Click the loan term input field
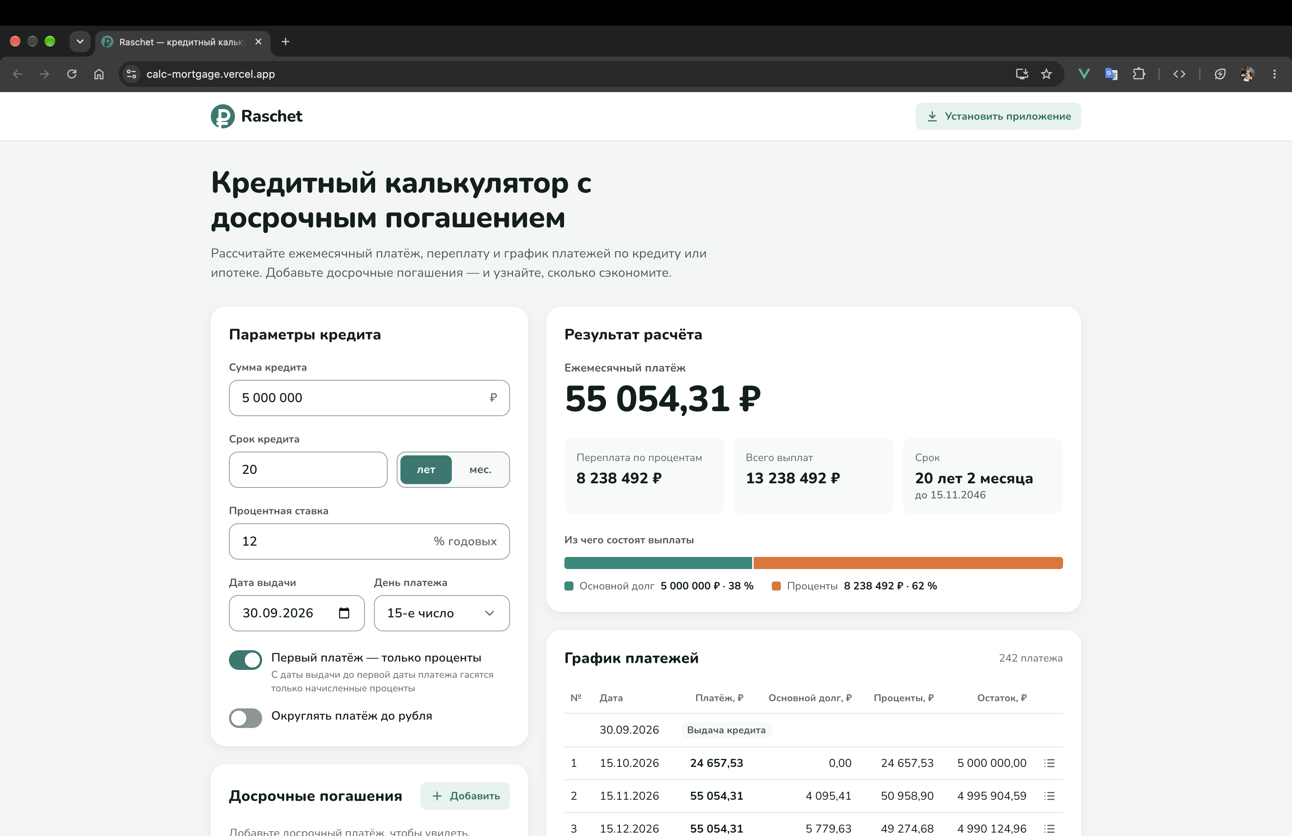The image size is (1292, 836). click(308, 470)
